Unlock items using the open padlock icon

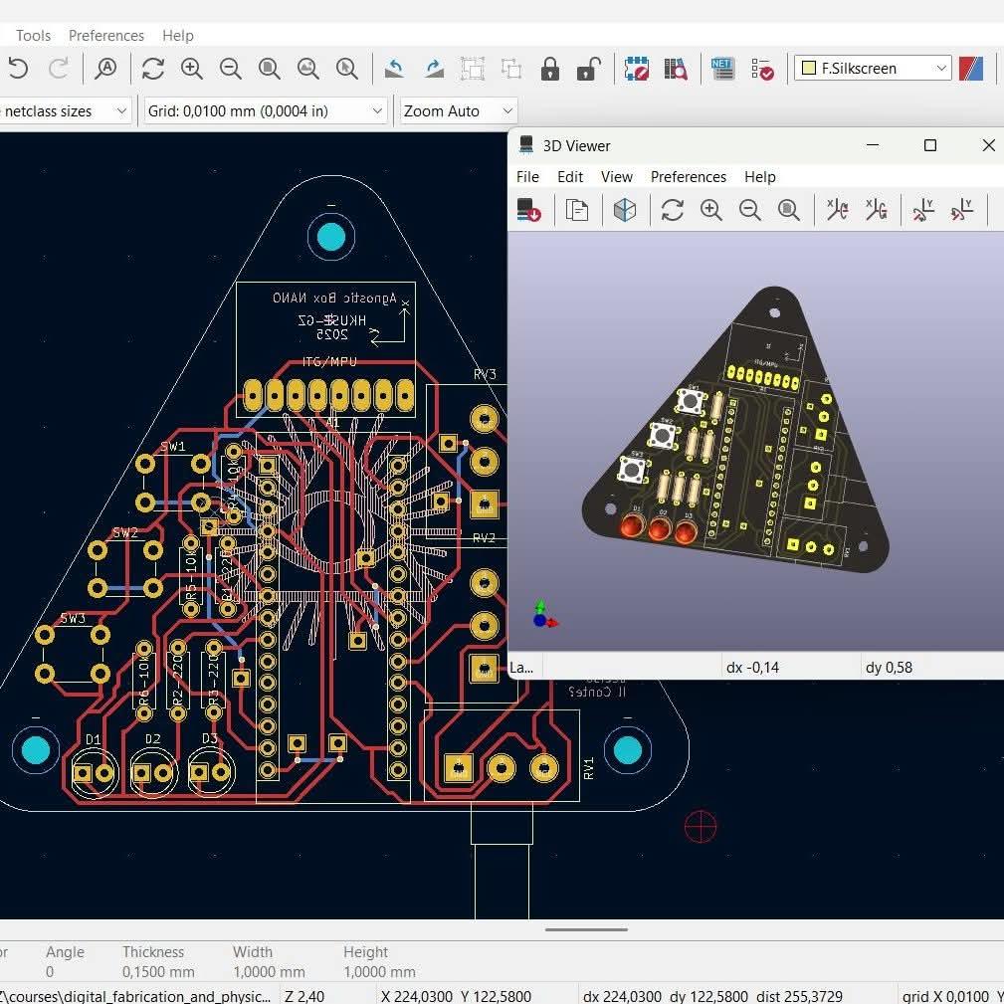589,69
